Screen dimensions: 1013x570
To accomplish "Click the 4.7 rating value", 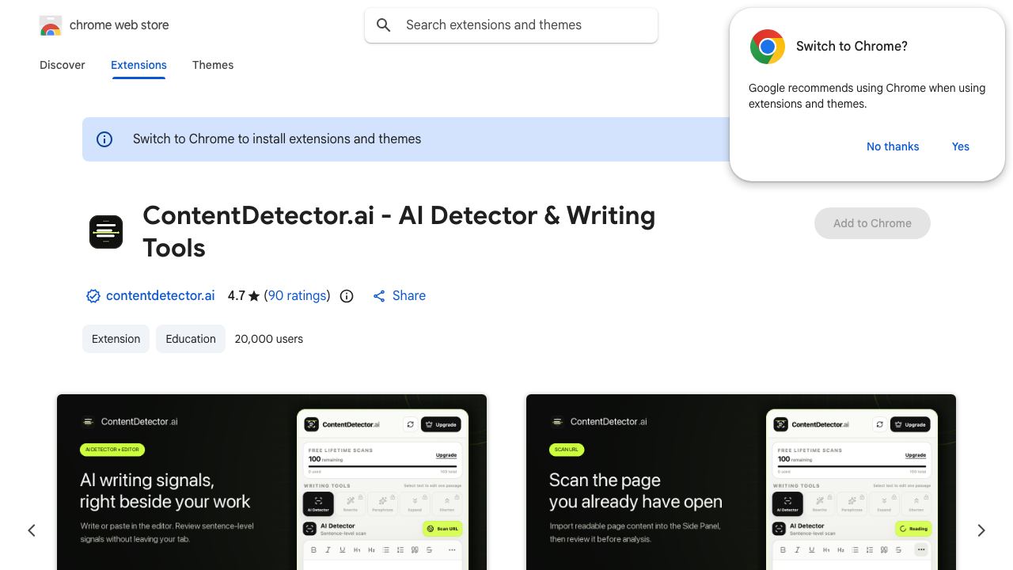I will 236,296.
